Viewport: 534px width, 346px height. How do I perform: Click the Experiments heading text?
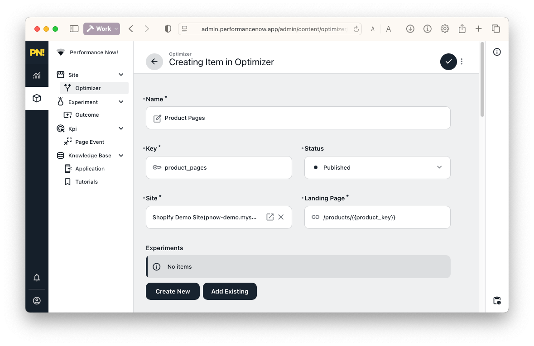[164, 248]
